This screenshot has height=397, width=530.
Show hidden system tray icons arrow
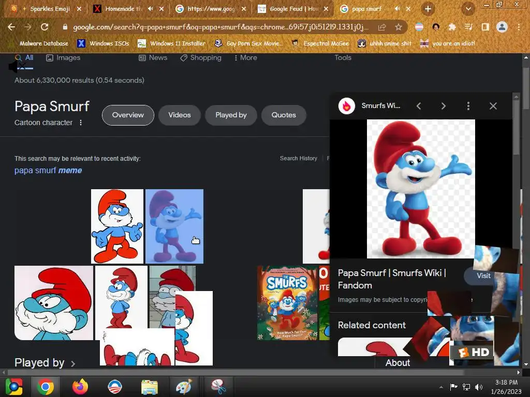pos(441,387)
